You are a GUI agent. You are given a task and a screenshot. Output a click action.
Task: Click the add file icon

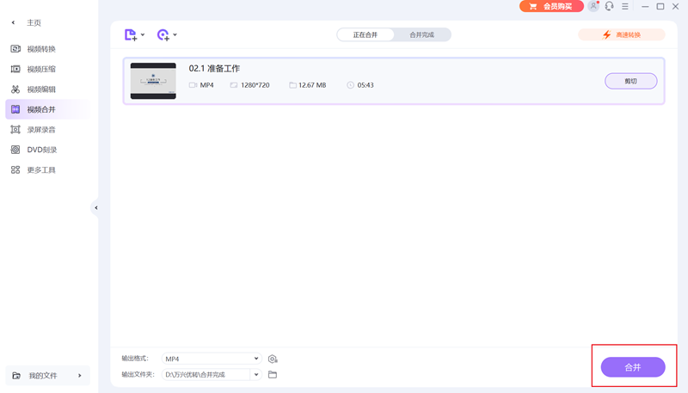131,34
